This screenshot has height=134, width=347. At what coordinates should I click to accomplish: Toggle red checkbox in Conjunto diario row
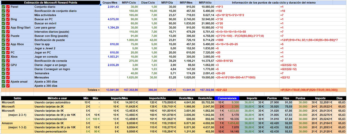pos(8,7)
